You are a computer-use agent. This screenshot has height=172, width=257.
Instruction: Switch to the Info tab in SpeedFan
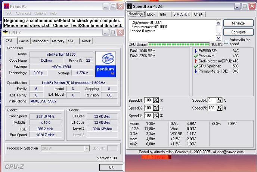pyautogui.click(x=163, y=14)
